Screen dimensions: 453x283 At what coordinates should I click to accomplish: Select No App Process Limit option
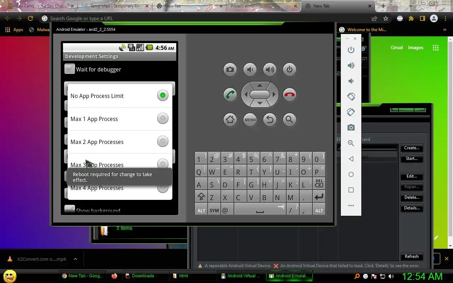point(120,96)
